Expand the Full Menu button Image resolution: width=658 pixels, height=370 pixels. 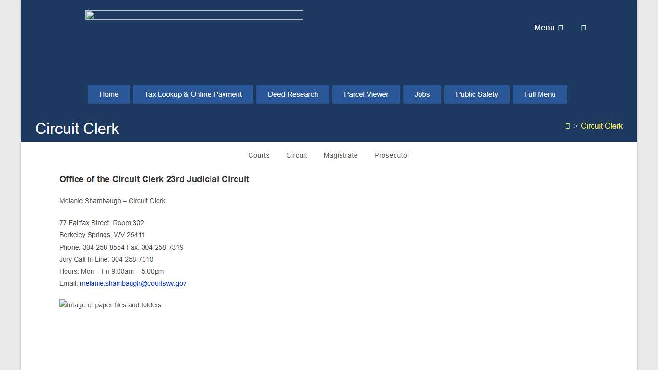pyautogui.click(x=540, y=94)
